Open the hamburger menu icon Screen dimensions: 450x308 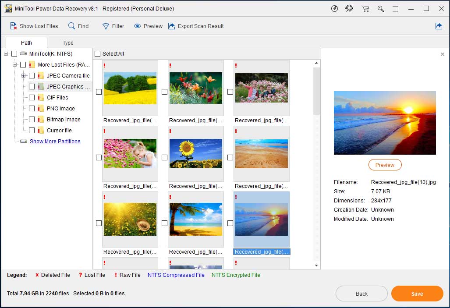395,9
